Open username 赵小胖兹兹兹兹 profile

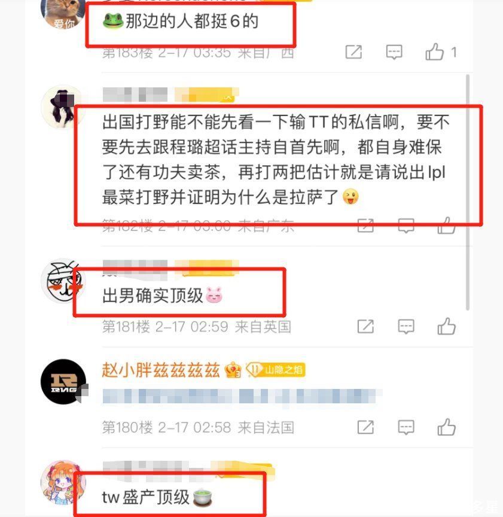[x=160, y=370]
